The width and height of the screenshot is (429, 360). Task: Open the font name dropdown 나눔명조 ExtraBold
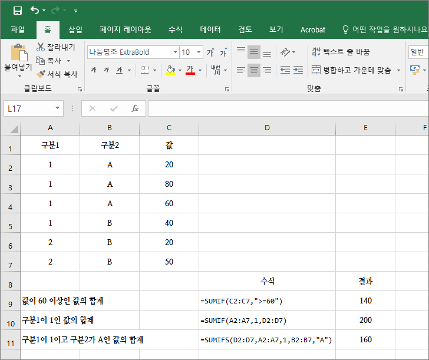[175, 52]
